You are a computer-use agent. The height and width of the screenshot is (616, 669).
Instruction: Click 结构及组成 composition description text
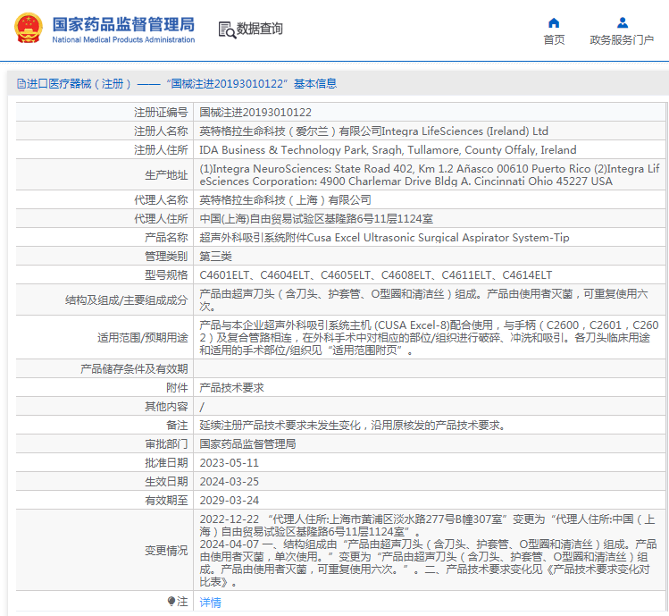tap(423, 300)
